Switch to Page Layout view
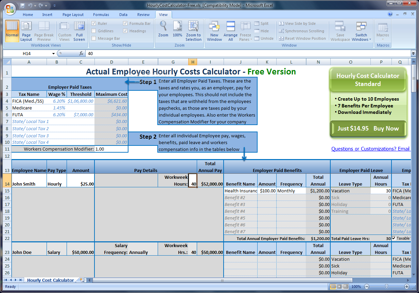This screenshot has width=419, height=293. click(x=26, y=31)
